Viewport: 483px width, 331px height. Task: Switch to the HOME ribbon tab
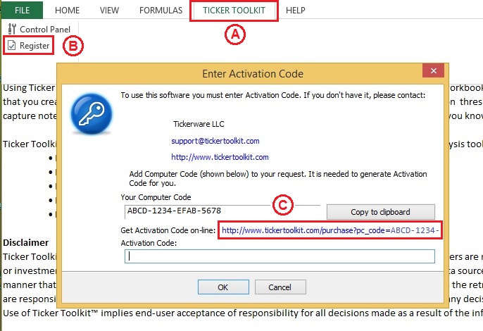67,11
